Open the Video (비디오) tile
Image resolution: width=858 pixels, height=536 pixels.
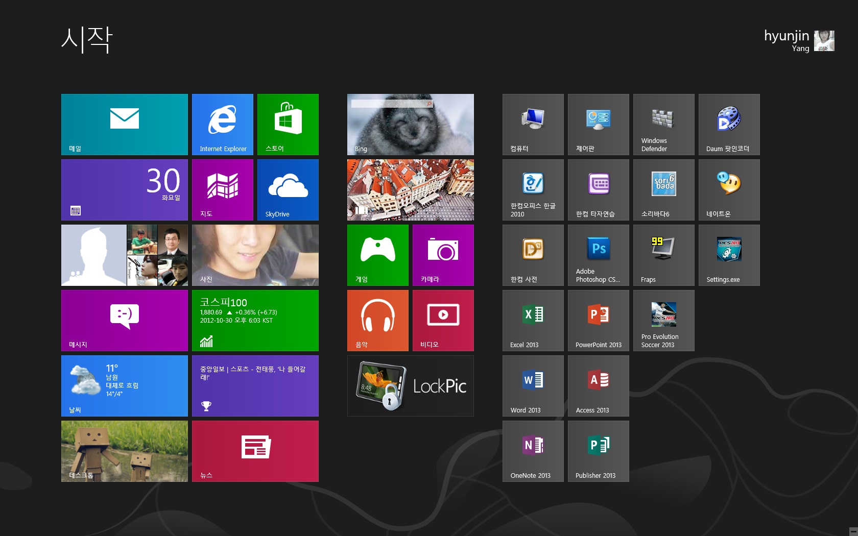pos(443,321)
